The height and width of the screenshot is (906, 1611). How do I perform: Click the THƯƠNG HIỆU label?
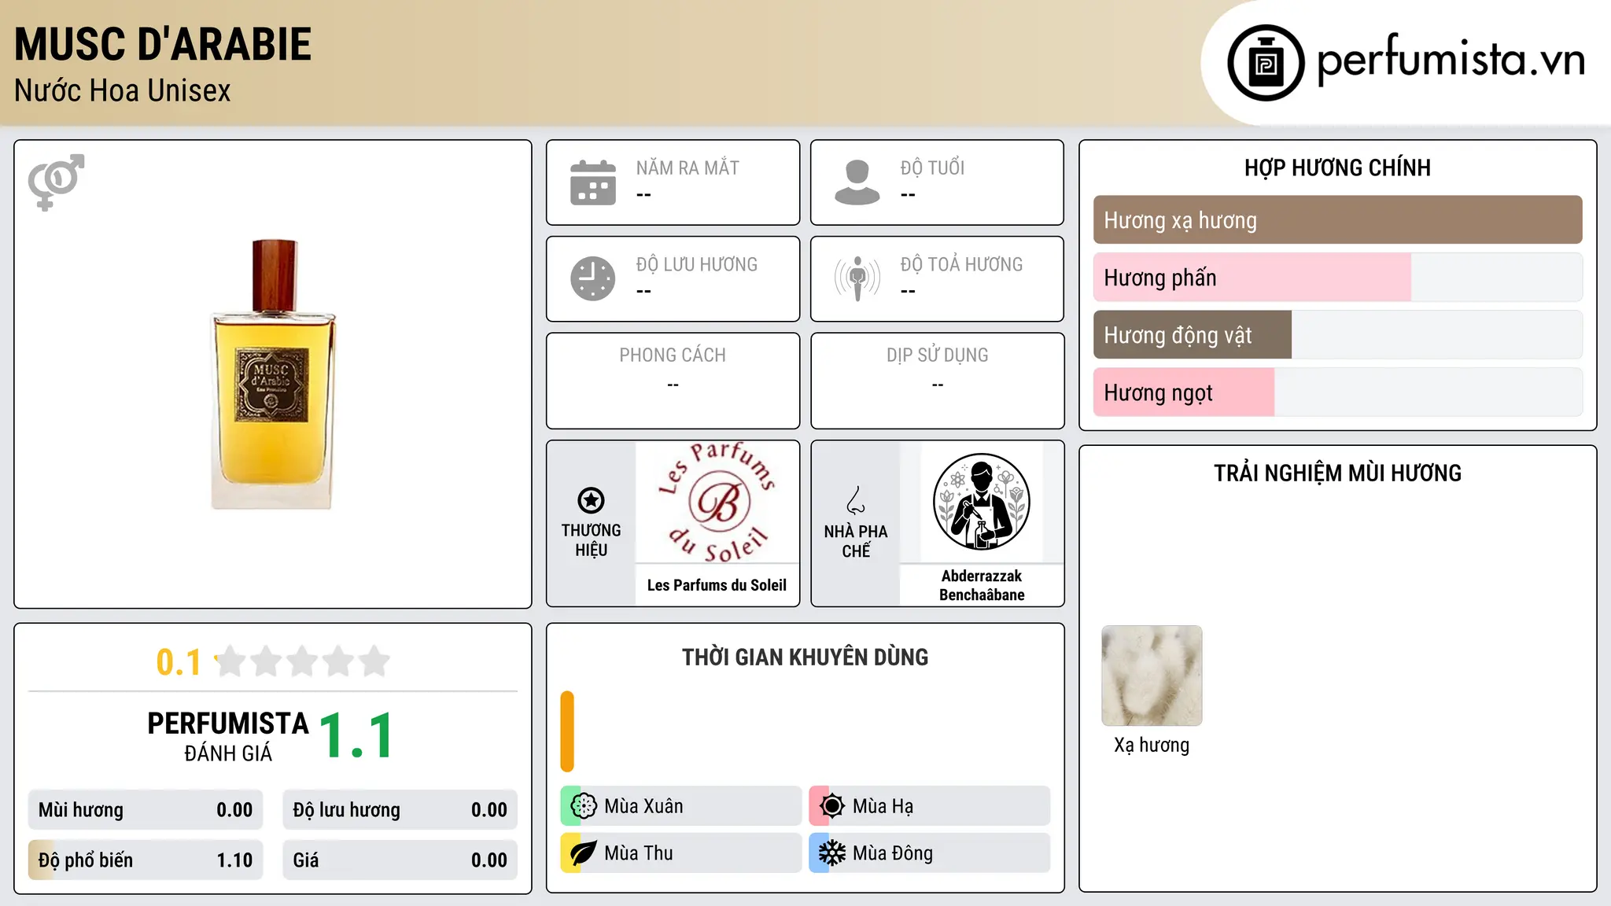[x=591, y=540]
